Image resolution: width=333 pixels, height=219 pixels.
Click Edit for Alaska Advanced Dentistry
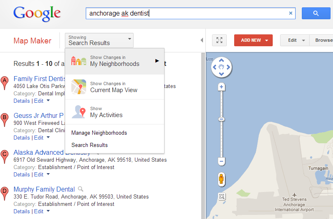click(39, 175)
